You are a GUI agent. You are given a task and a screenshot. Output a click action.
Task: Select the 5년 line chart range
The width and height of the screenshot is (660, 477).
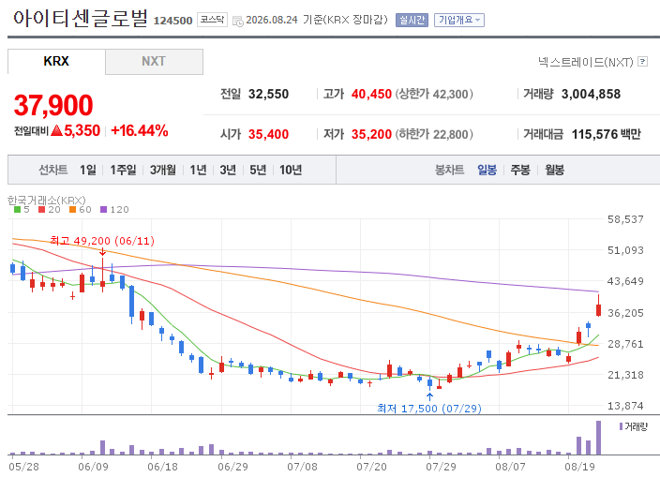(x=258, y=170)
